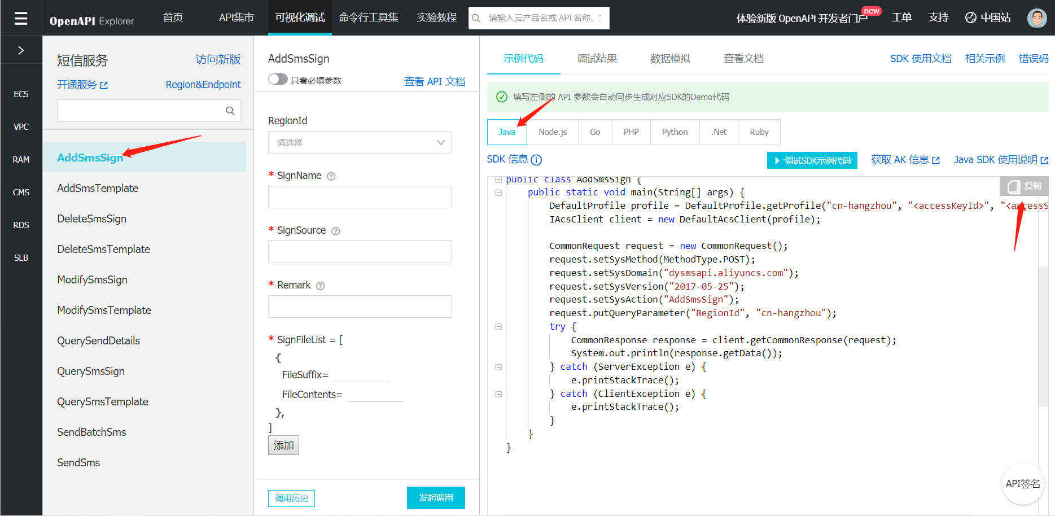The height and width of the screenshot is (516, 1055).
Task: Click into the SignName input field
Action: pos(360,197)
